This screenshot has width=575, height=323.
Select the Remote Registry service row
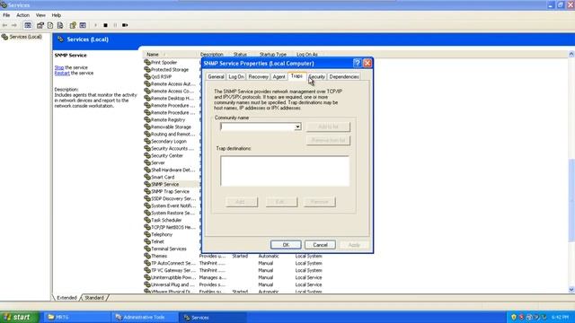(168, 119)
